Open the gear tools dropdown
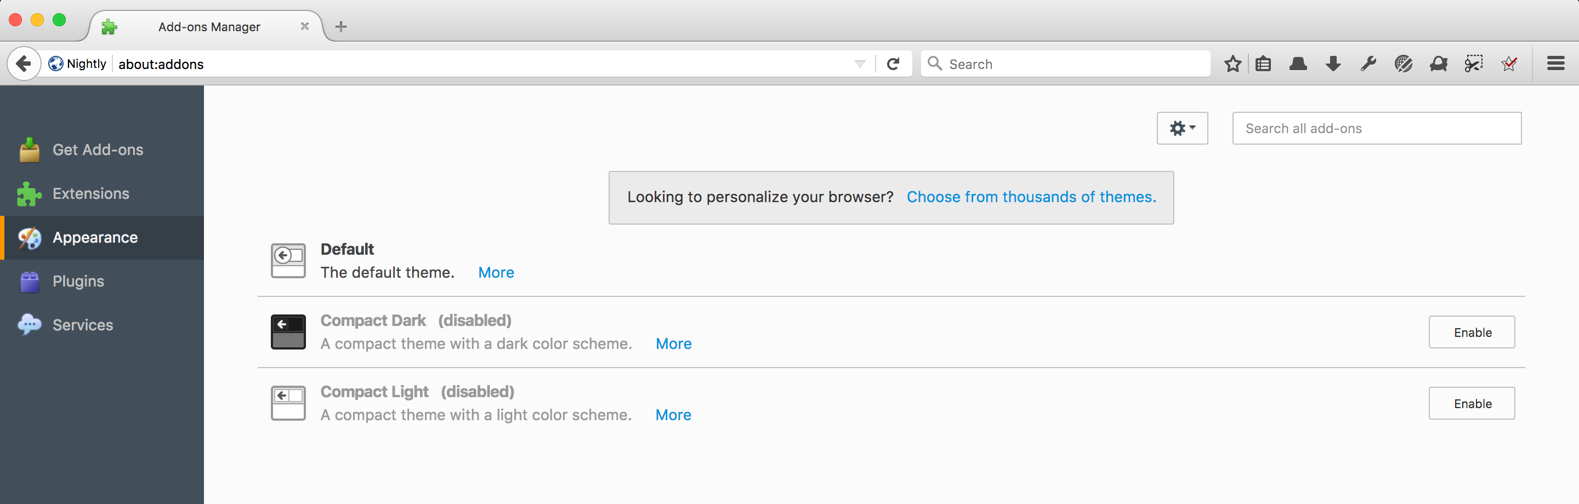The width and height of the screenshot is (1579, 504). click(x=1182, y=128)
